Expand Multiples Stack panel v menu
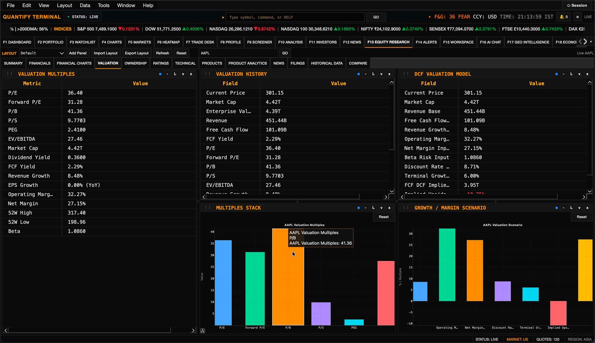 coord(381,208)
